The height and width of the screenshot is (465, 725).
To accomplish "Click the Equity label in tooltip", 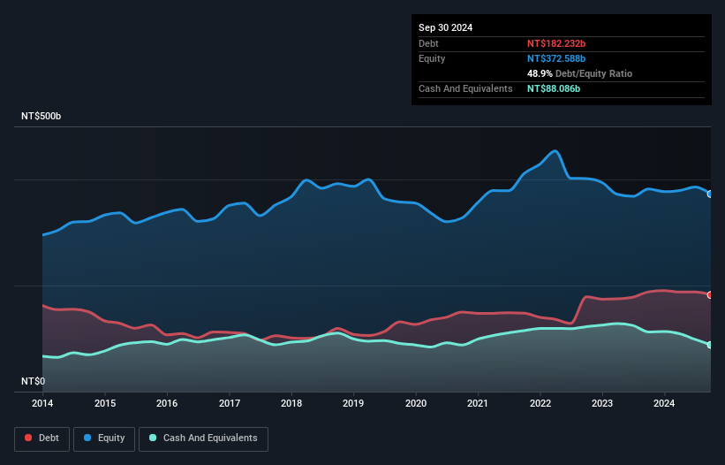I will click(x=432, y=58).
